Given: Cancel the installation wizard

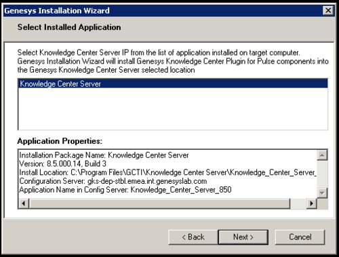Looking at the screenshot, I should pos(300,237).
